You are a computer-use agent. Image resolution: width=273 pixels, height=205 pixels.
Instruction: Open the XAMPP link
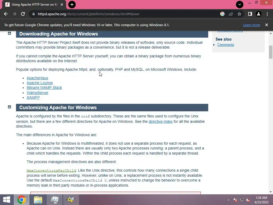click(x=33, y=97)
